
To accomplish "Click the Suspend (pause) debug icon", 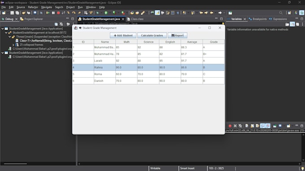I will (x=53, y=13).
